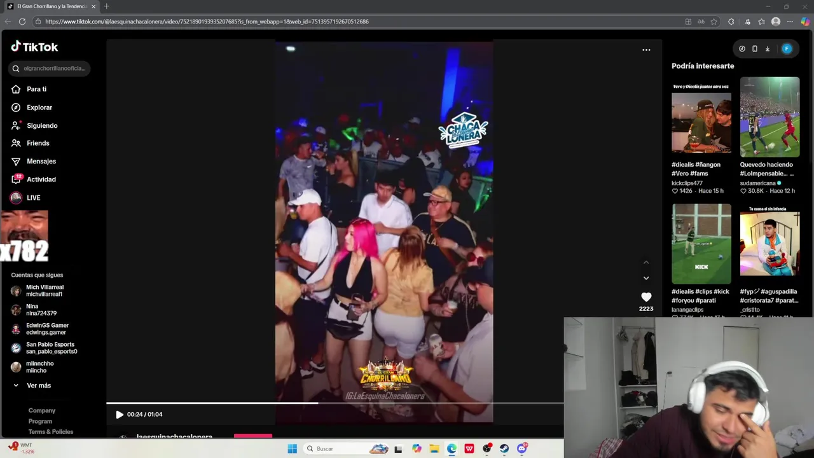
Task: Open the Copilot sidebar icon
Action: point(806,22)
